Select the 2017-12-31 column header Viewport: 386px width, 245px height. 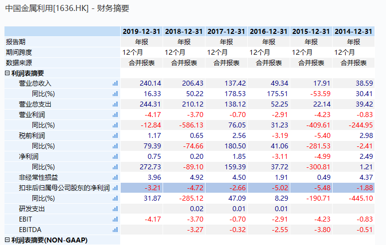226,31
